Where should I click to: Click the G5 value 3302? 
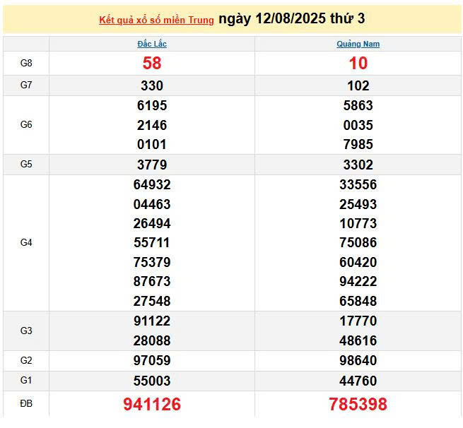click(358, 165)
